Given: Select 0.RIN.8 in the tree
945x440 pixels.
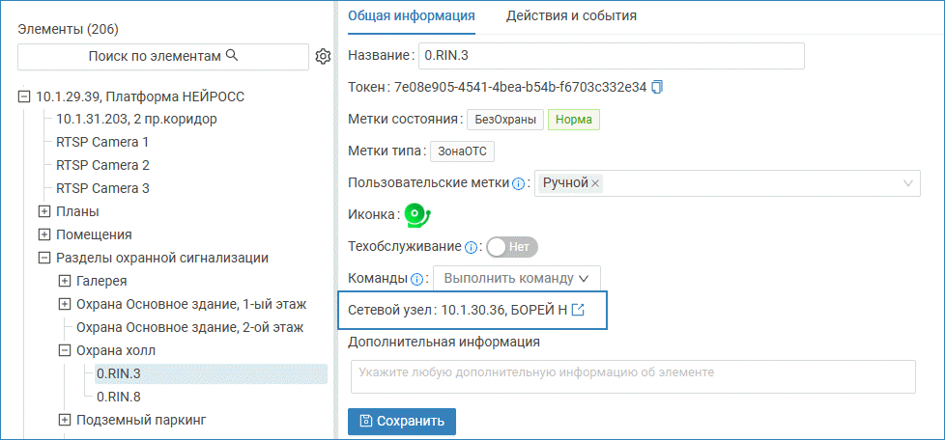Looking at the screenshot, I should pos(119,397).
